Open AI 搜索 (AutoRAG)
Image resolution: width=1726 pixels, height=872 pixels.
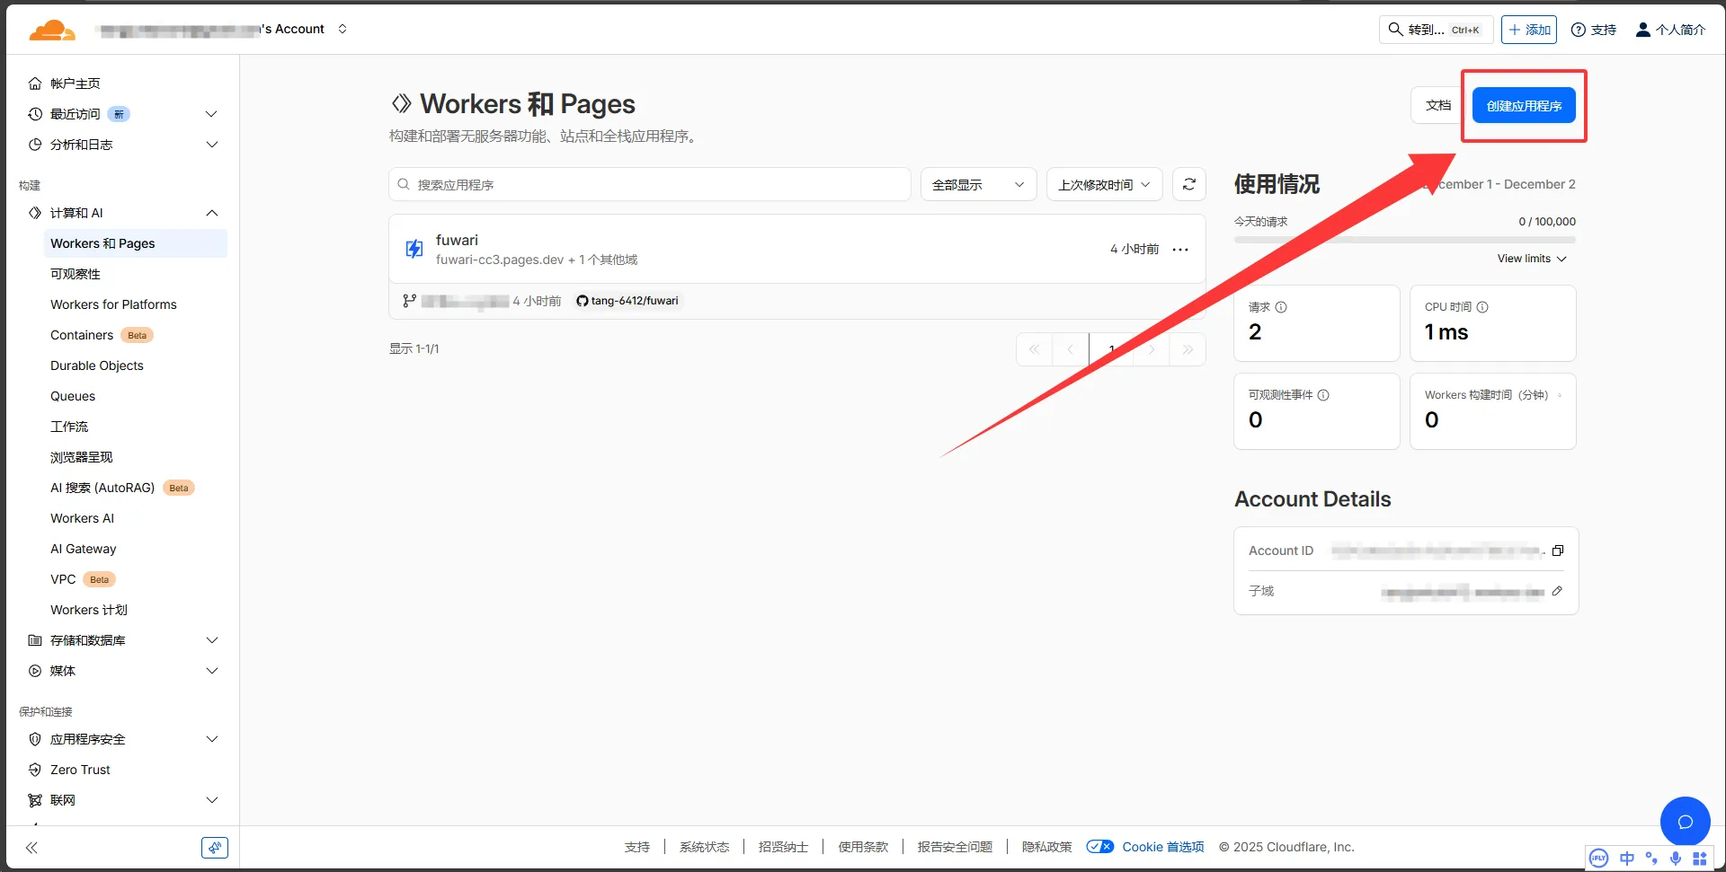102,488
